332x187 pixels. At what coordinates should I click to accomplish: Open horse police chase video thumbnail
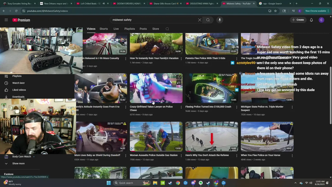click(x=267, y=137)
